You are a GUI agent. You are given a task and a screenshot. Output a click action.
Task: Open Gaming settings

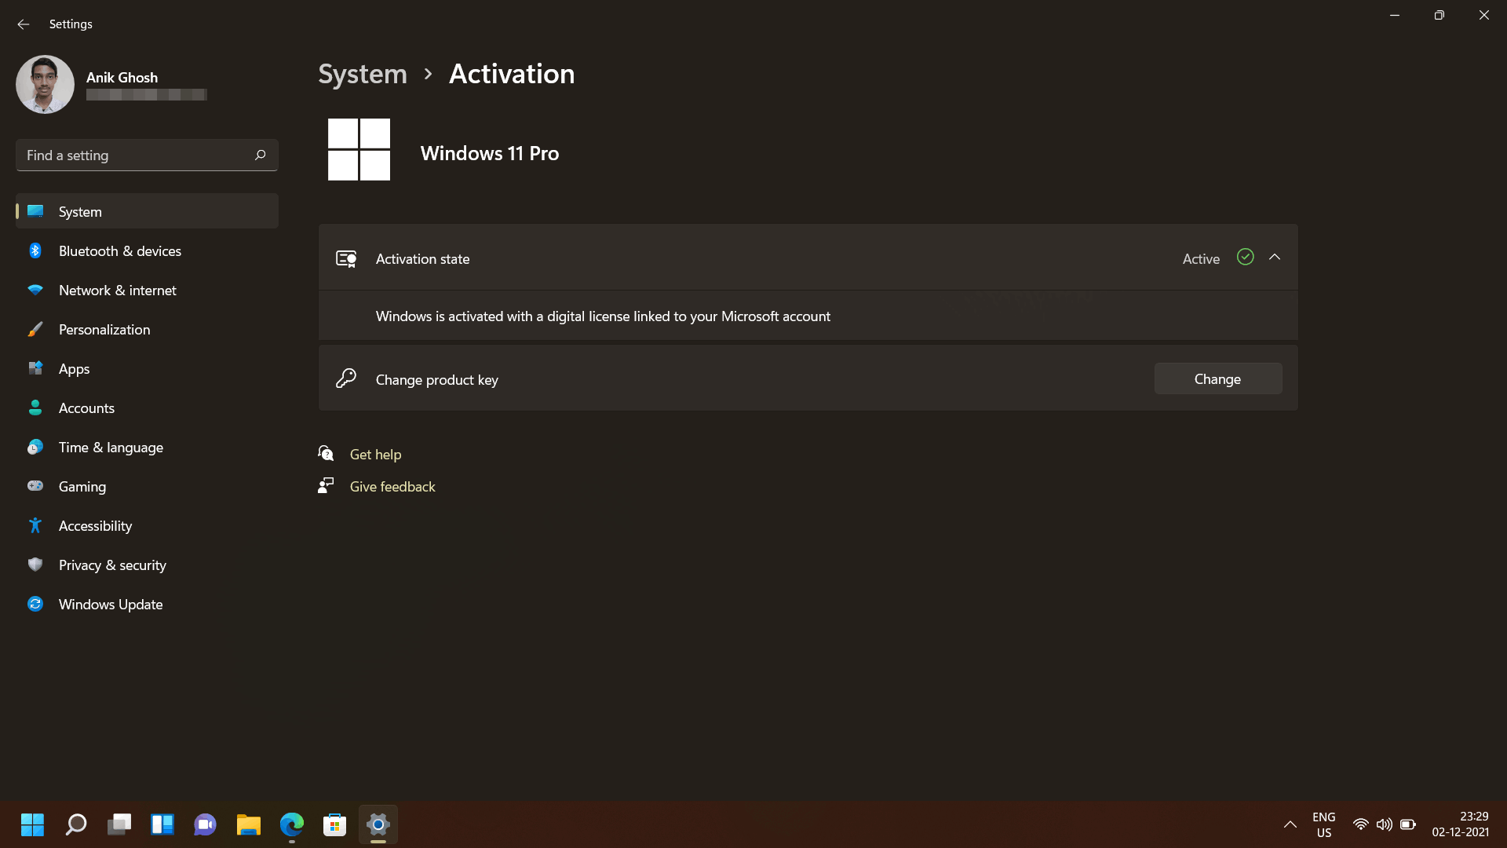[x=147, y=487]
